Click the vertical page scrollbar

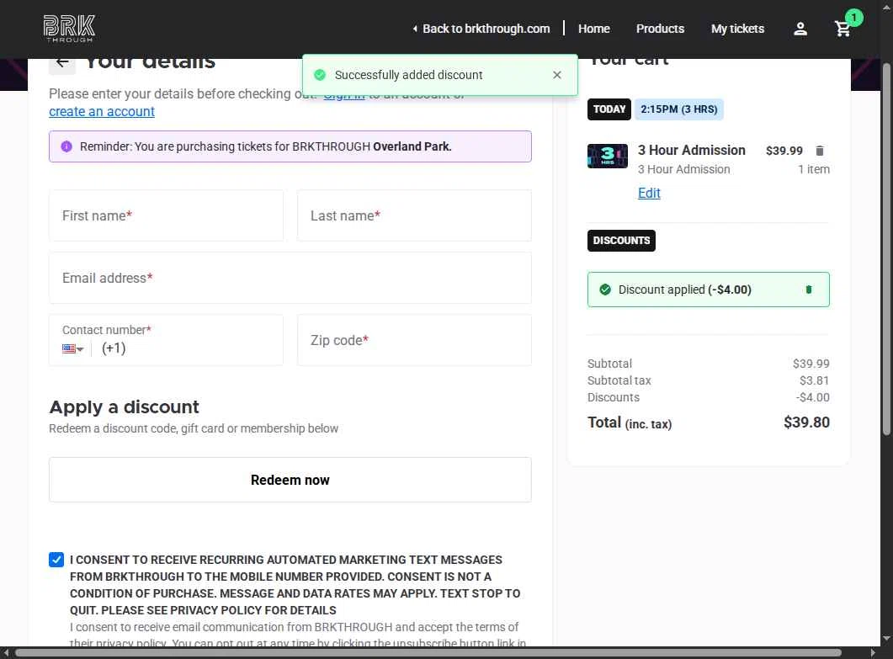point(886,249)
